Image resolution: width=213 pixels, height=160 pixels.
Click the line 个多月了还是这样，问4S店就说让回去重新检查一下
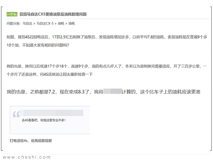pyautogui.click(x=50, y=74)
